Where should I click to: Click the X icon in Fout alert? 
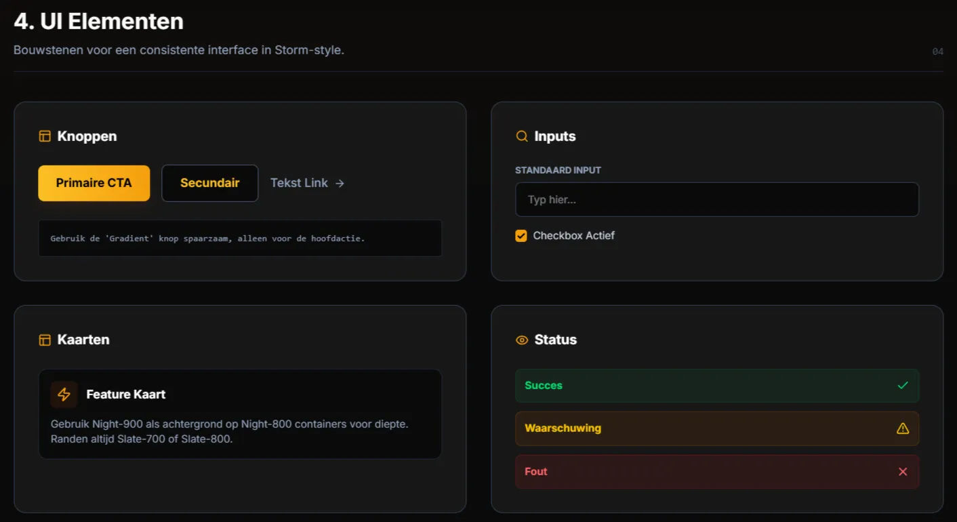(x=903, y=472)
